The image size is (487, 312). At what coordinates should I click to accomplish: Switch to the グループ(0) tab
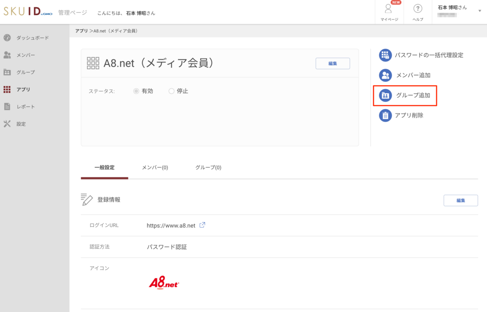coord(208,168)
